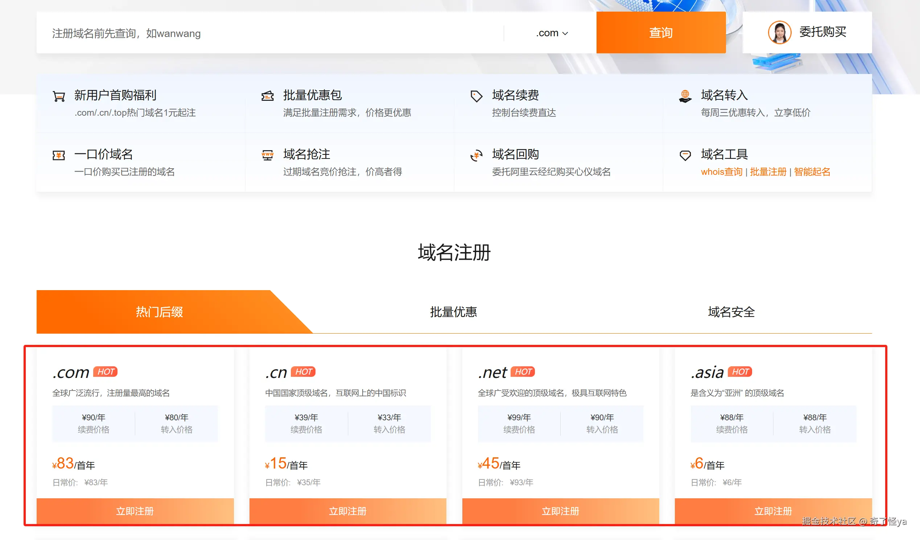Viewport: 920px width, 540px height.
Task: Click the globe-in-hand icon for domain transfer
Action: (x=685, y=96)
